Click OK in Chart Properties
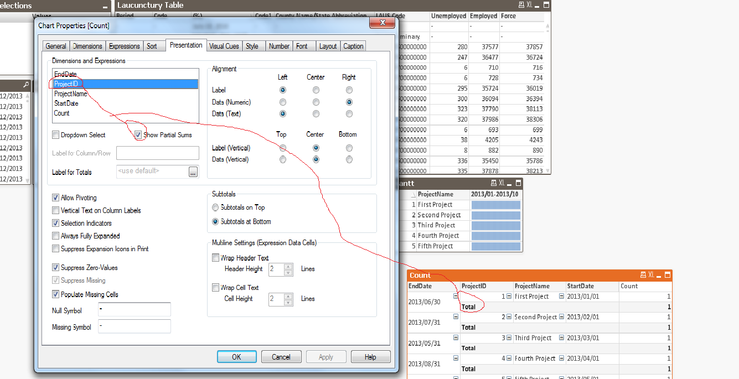Viewport: 739px width, 379px height. tap(236, 357)
